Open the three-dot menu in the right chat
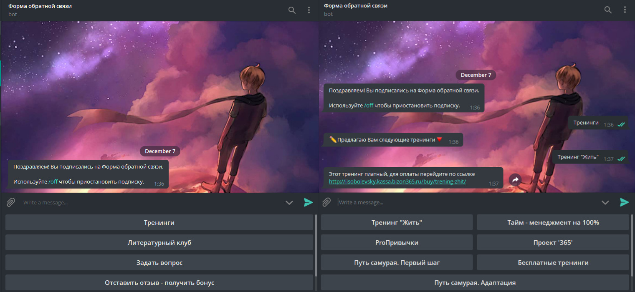 pos(625,10)
